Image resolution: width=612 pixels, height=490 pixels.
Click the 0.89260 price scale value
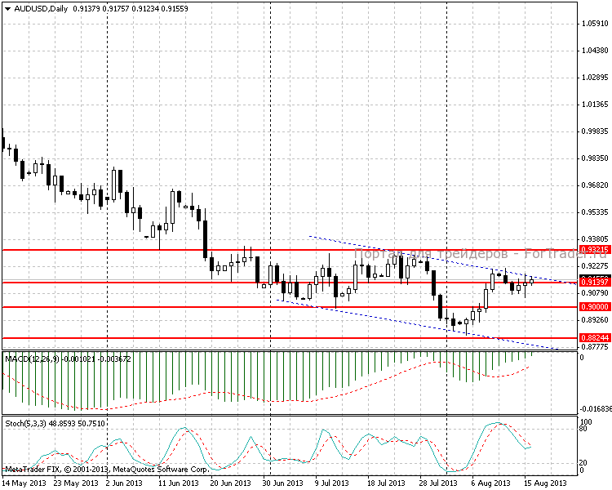[595, 320]
